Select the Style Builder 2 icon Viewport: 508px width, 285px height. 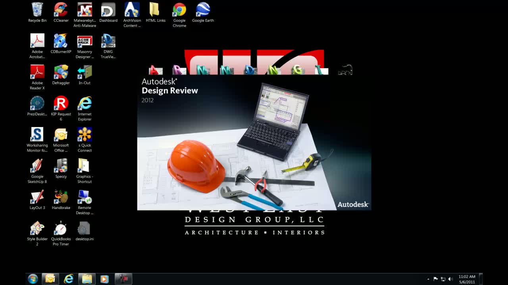[37, 234]
